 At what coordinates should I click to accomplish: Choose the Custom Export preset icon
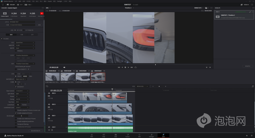[x=5, y=14]
